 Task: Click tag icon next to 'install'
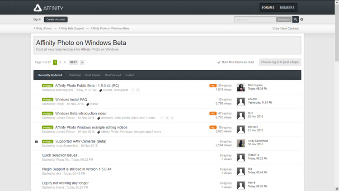coord(88,104)
